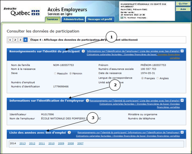Select the Masculin radio button

click(55, 74)
